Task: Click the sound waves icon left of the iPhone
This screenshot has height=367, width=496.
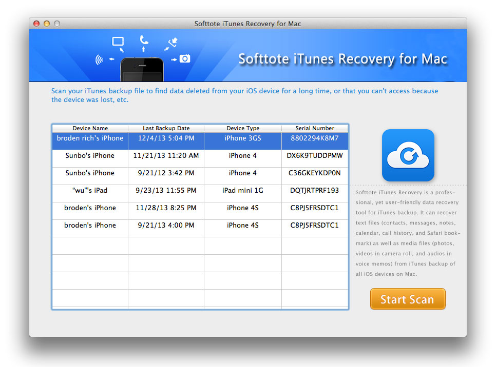Action: (x=99, y=60)
